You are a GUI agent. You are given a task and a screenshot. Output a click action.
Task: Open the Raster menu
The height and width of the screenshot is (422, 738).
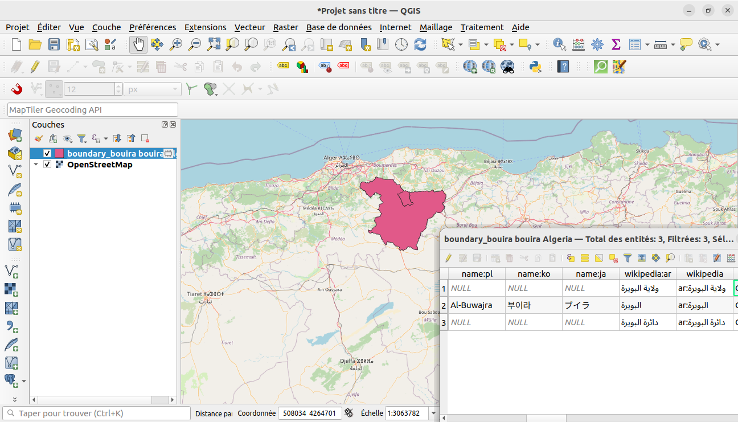pyautogui.click(x=286, y=27)
